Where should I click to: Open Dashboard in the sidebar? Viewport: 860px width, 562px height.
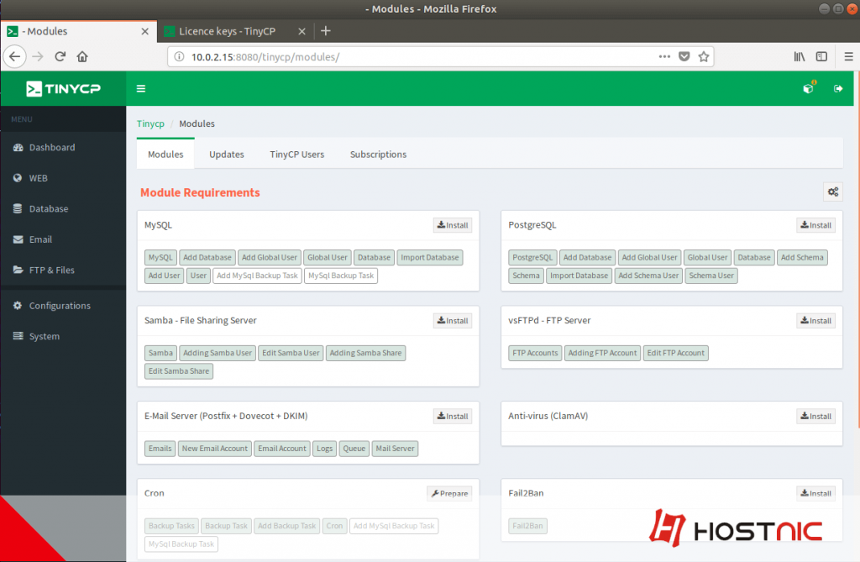51,147
